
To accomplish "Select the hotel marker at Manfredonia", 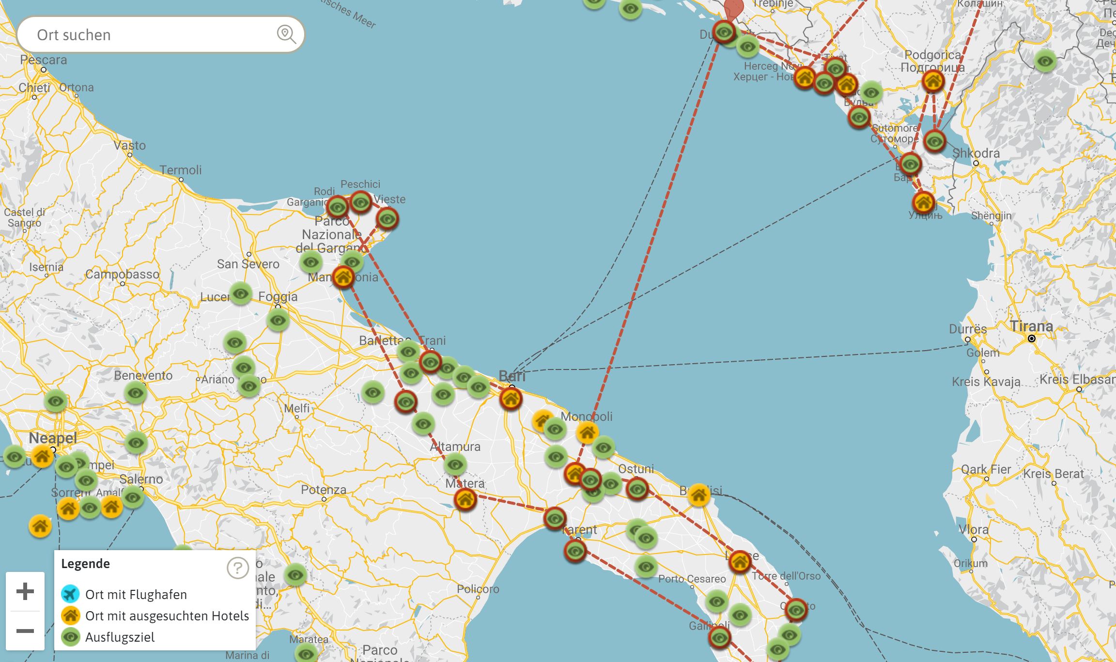I will tap(343, 277).
